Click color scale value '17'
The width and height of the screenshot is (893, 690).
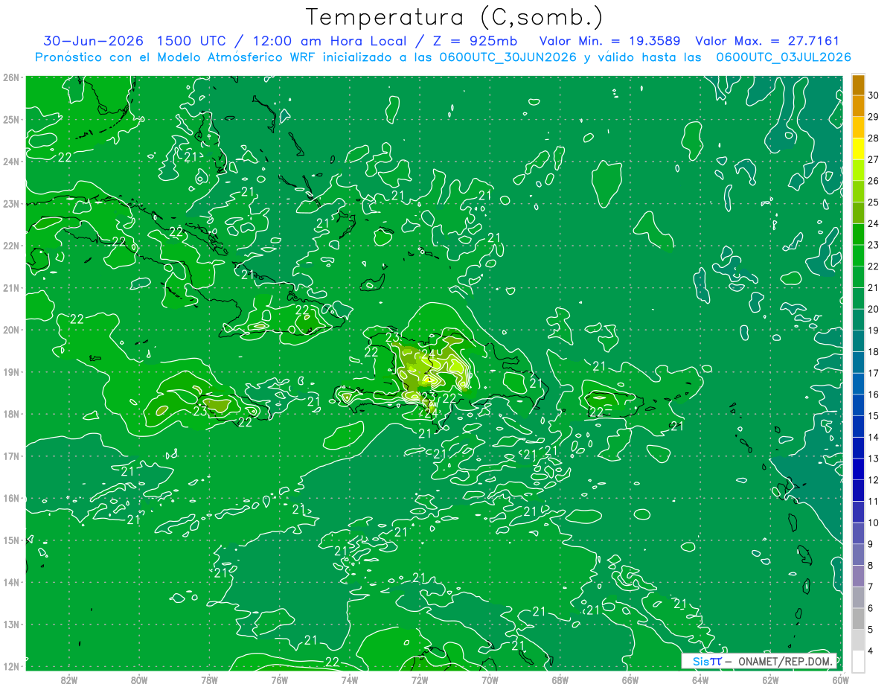click(x=873, y=373)
